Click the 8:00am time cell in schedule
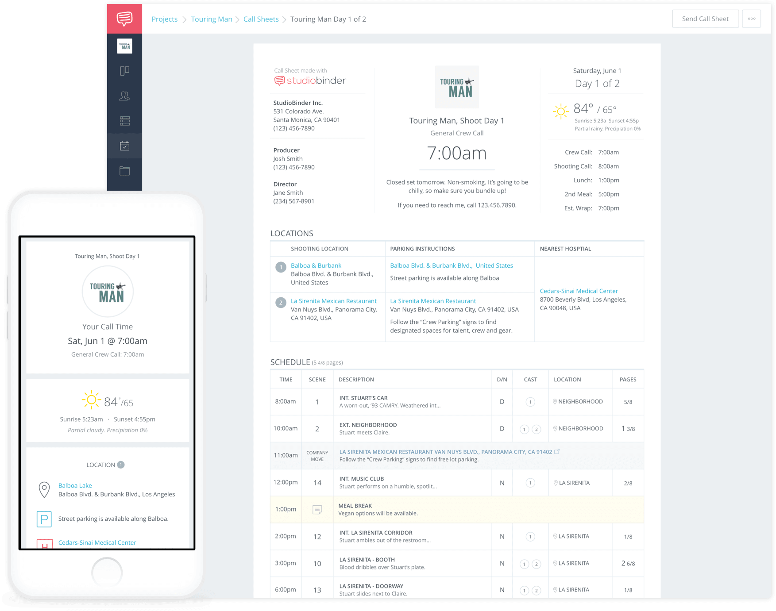This screenshot has height=611, width=776. (286, 401)
